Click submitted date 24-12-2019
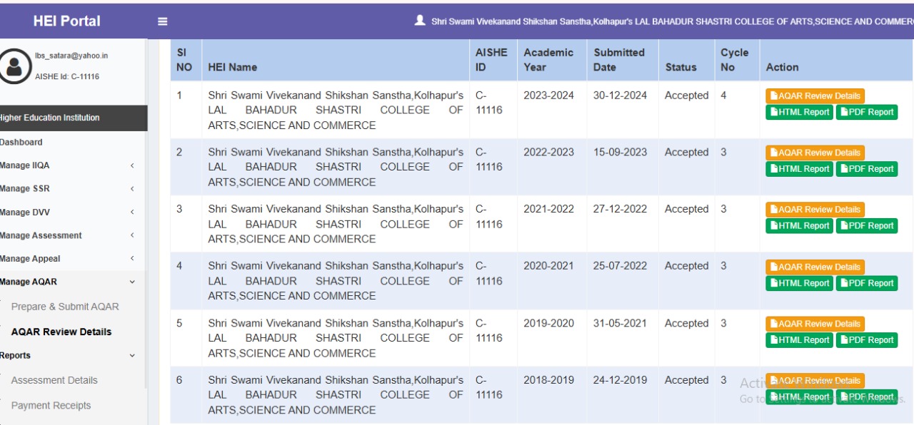 (620, 381)
